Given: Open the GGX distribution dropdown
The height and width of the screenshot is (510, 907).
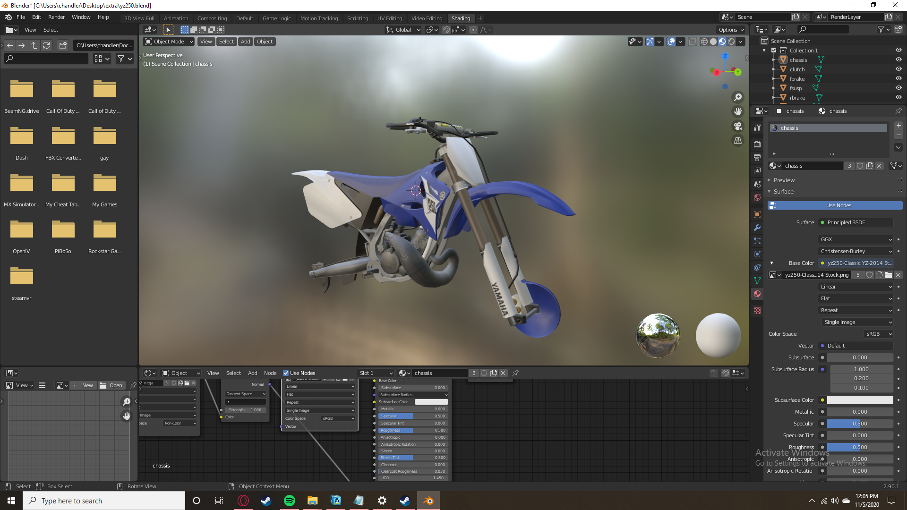Looking at the screenshot, I should point(856,239).
